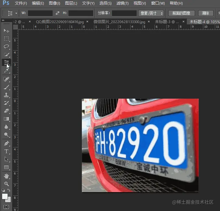Switch to 未标题-3 document tab
The width and height of the screenshot is (220, 211).
tap(167, 22)
